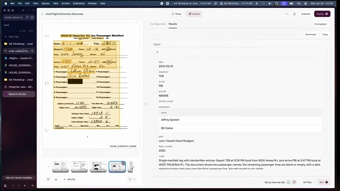Show next thumbnails with right chevron
The height and width of the screenshot is (191, 340).
(x=134, y=167)
